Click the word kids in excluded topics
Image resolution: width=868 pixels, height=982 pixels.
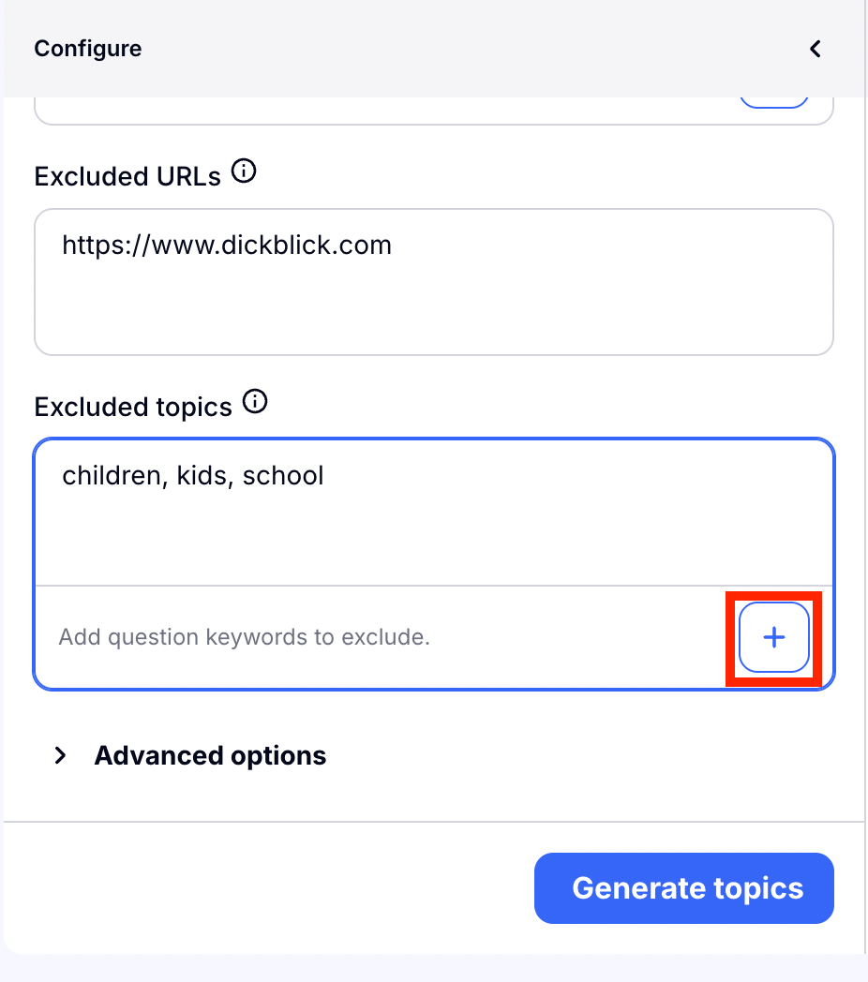click(202, 476)
